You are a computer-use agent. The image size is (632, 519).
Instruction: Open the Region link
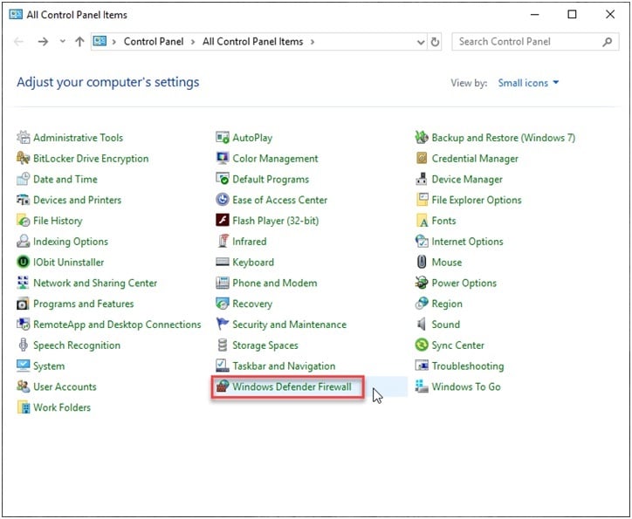pos(447,304)
